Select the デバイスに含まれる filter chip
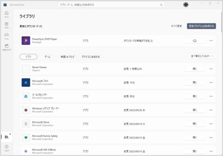 click(91, 57)
